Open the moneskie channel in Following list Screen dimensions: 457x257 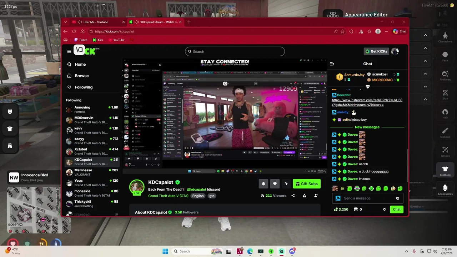pyautogui.click(x=92, y=193)
